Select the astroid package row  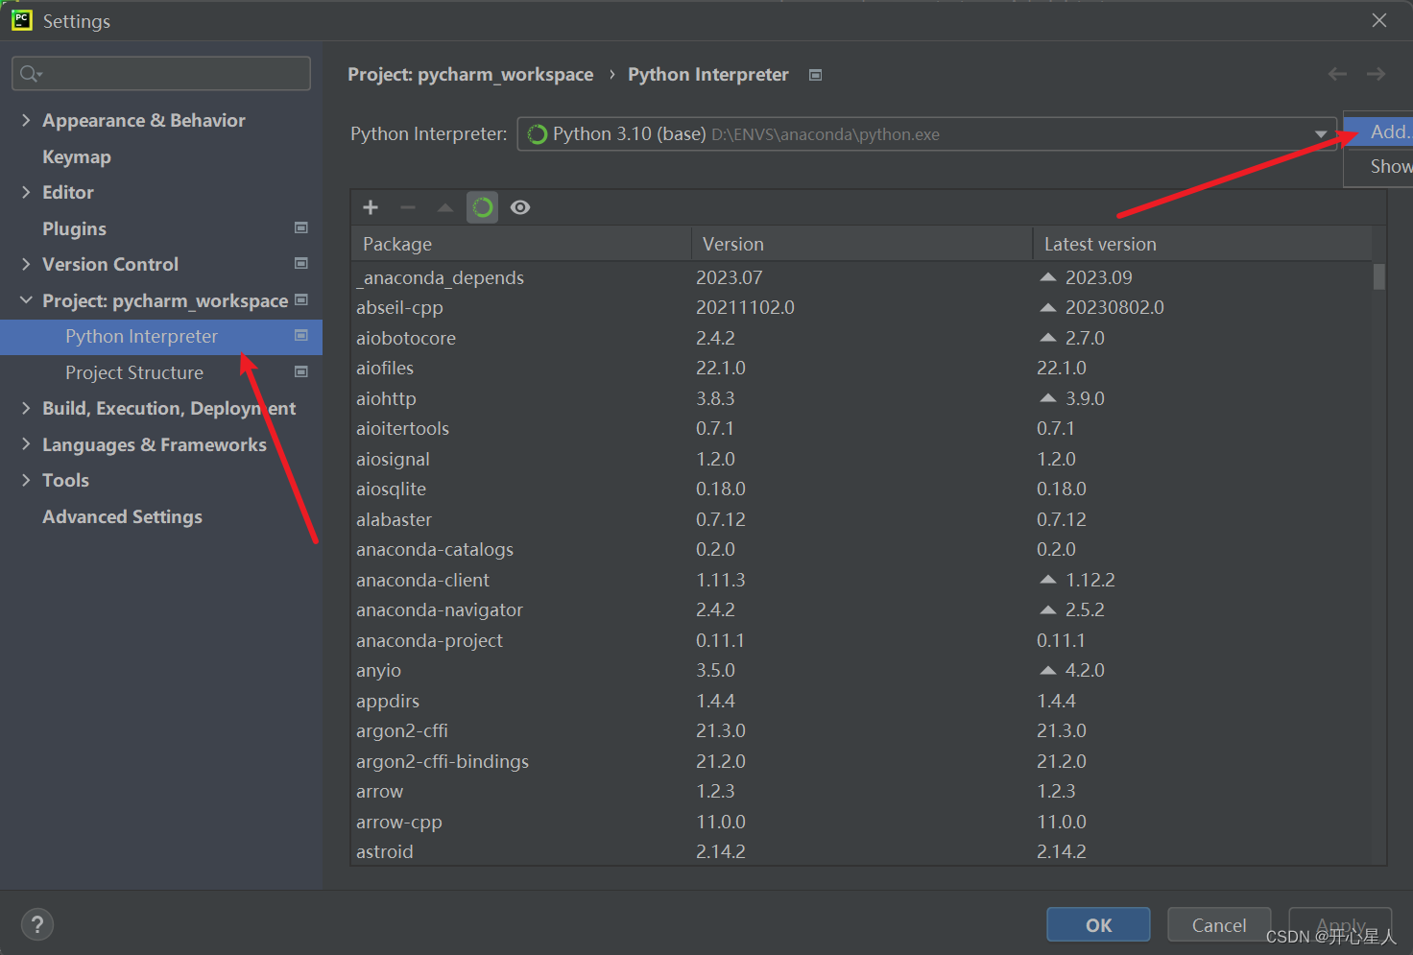[862, 851]
